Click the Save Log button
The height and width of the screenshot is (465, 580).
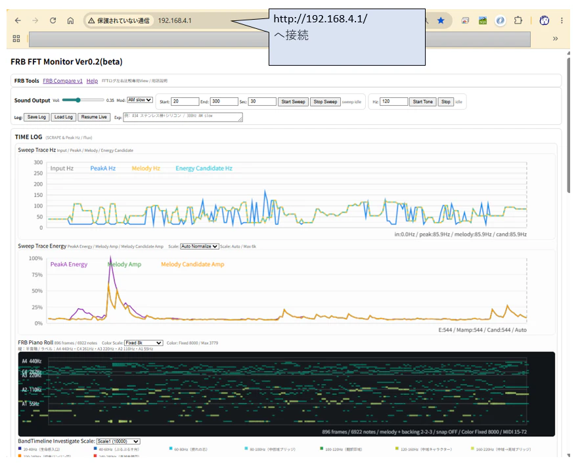37,118
